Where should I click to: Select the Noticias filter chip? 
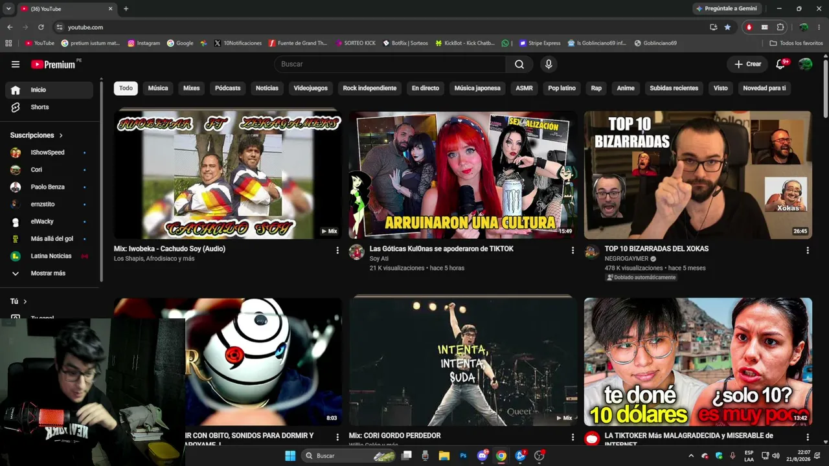point(267,88)
